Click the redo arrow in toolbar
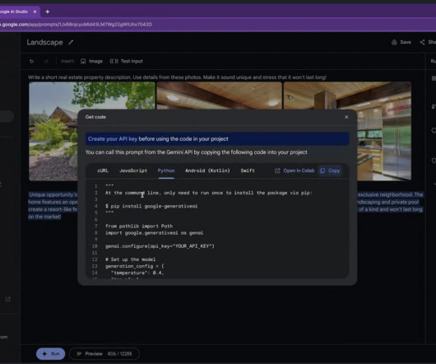436x364 pixels. (x=46, y=61)
